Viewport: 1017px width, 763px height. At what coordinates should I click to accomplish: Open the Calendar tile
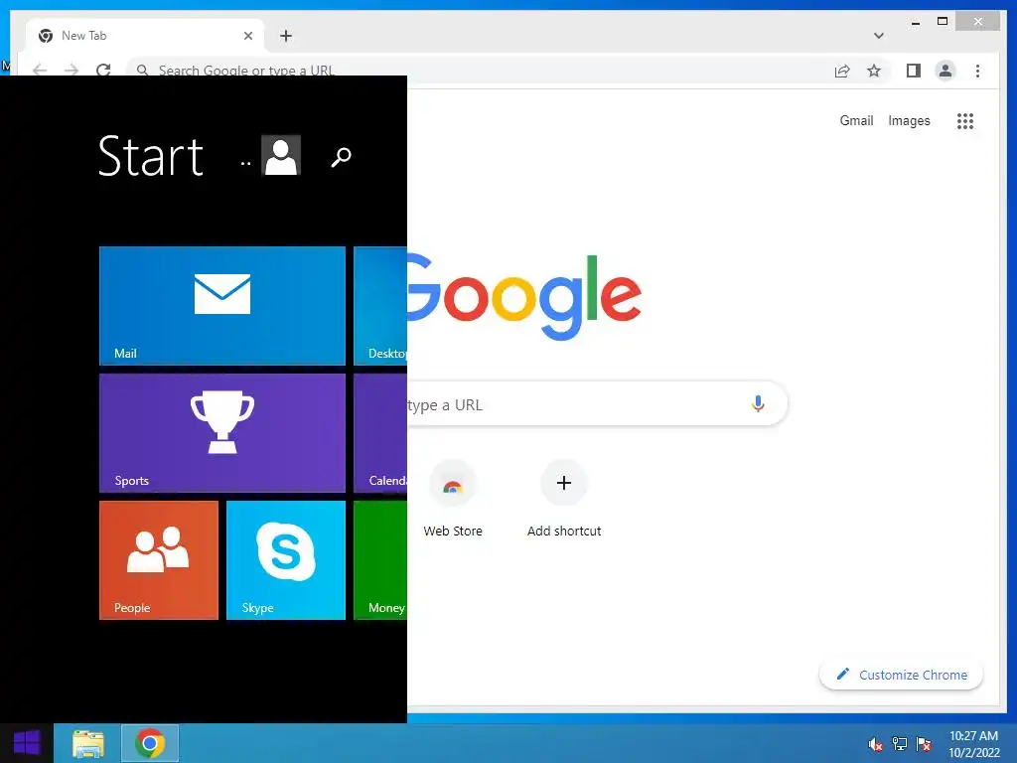[380, 433]
